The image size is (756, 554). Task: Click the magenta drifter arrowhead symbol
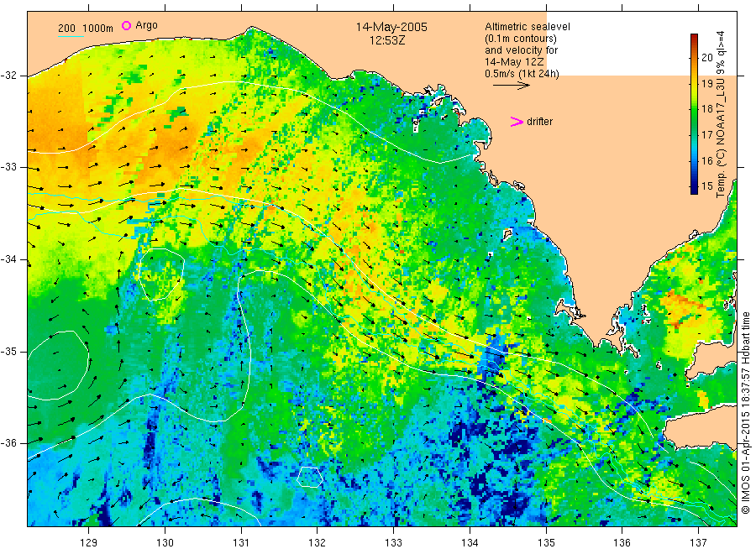pos(517,122)
